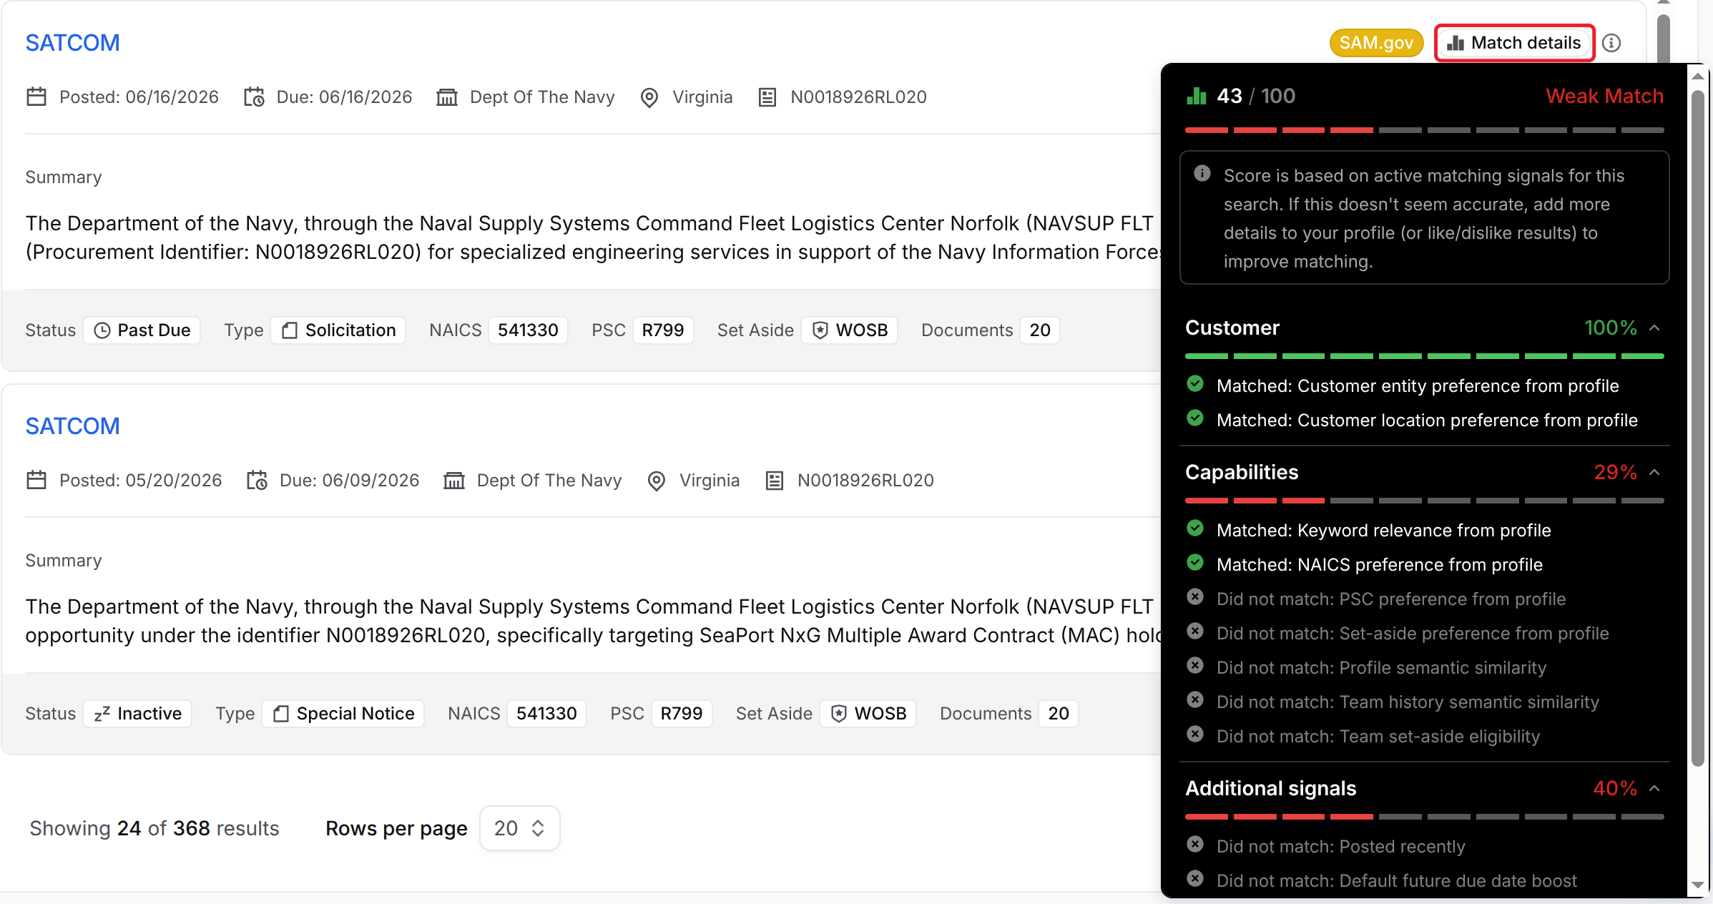Collapse the Additional signals section chevron
The height and width of the screenshot is (904, 1713).
1654,788
